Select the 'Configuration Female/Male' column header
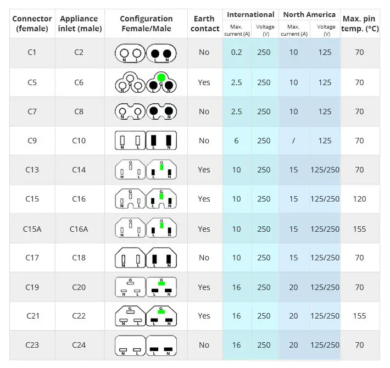390x368 pixels. pos(146,24)
